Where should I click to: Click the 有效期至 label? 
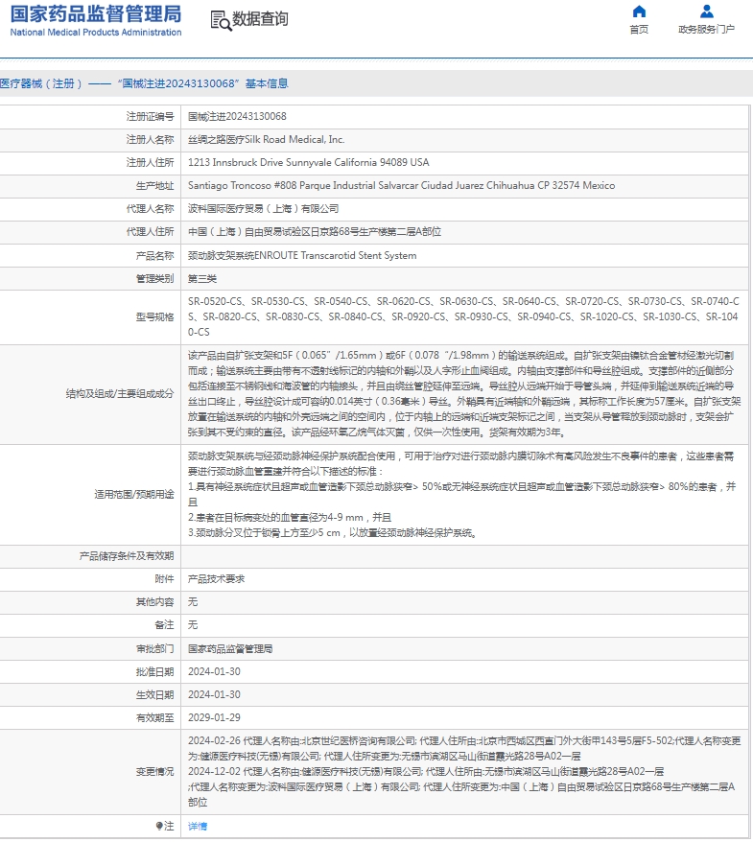(x=154, y=718)
